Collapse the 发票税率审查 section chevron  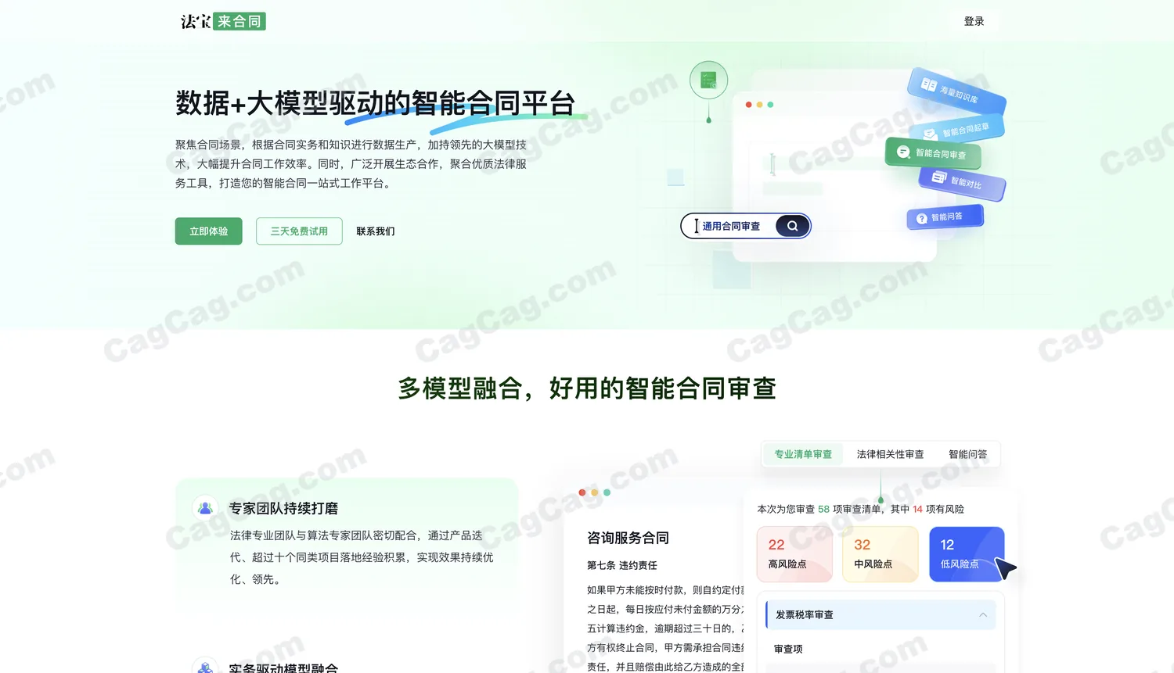983,615
